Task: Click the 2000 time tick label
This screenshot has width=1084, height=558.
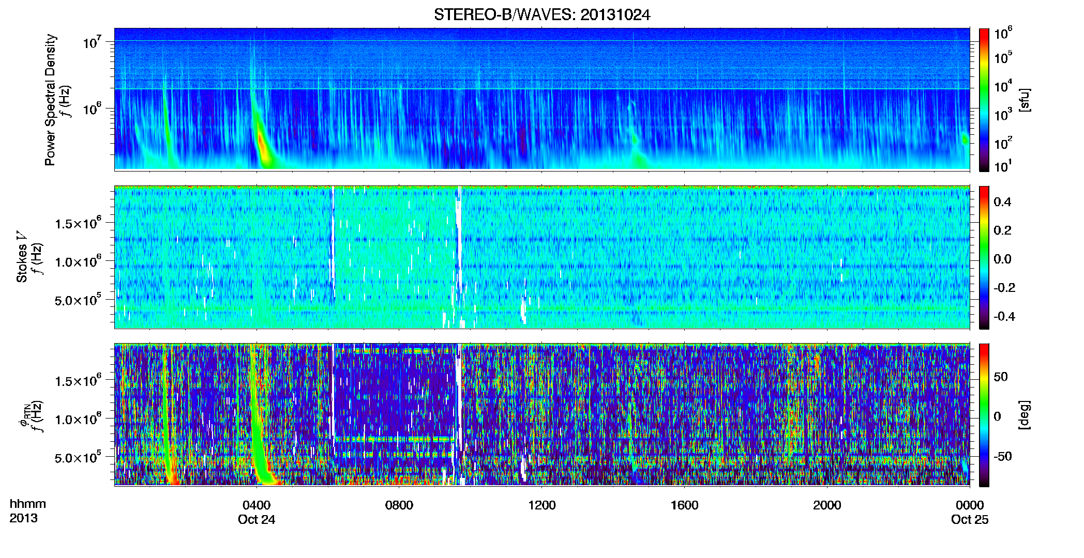Action: 827,505
